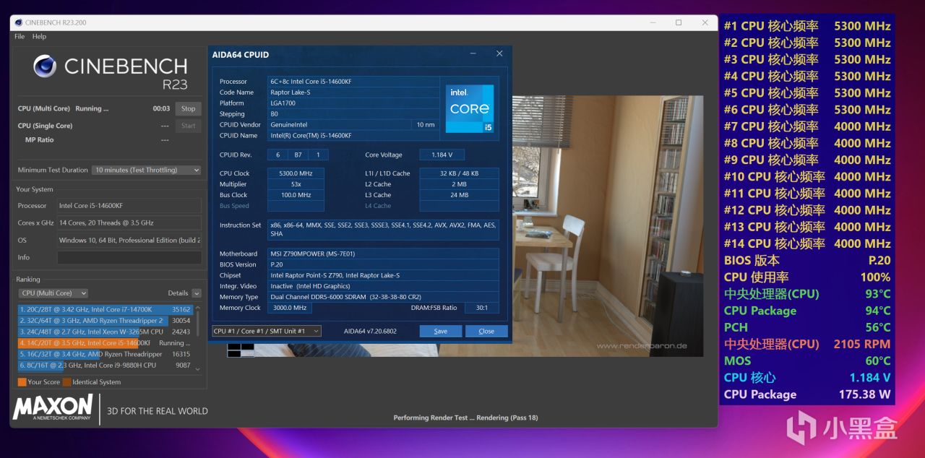Screen dimensions: 925x458
Task: Click the Platform value LGA1700
Action: [x=353, y=103]
